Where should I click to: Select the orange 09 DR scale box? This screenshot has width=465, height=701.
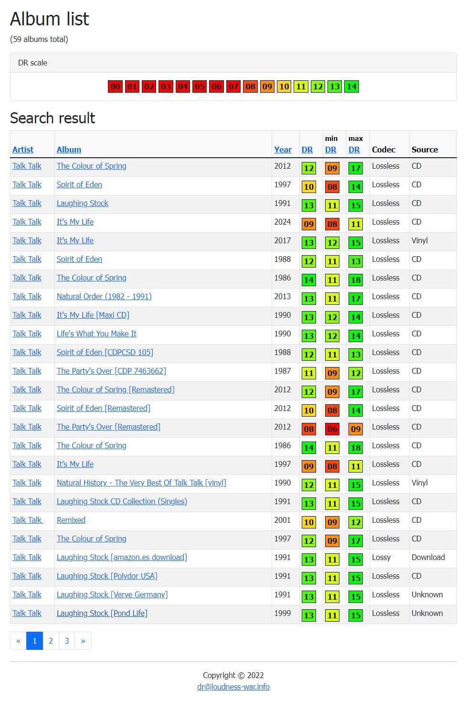click(267, 86)
